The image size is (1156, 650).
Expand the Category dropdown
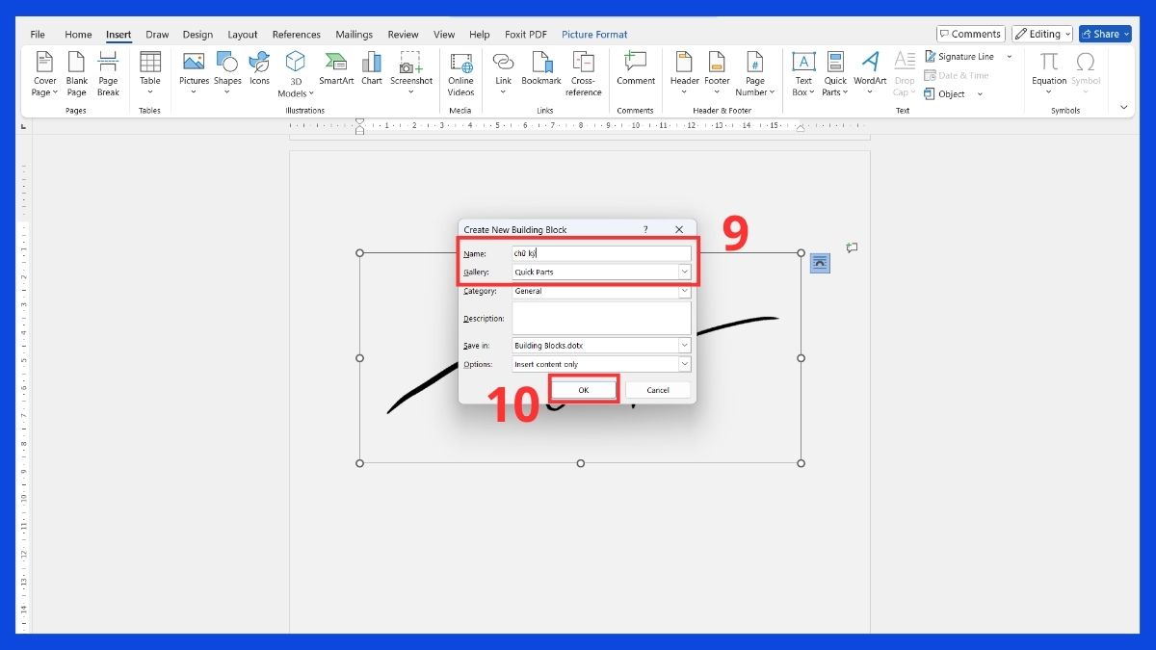tap(684, 291)
